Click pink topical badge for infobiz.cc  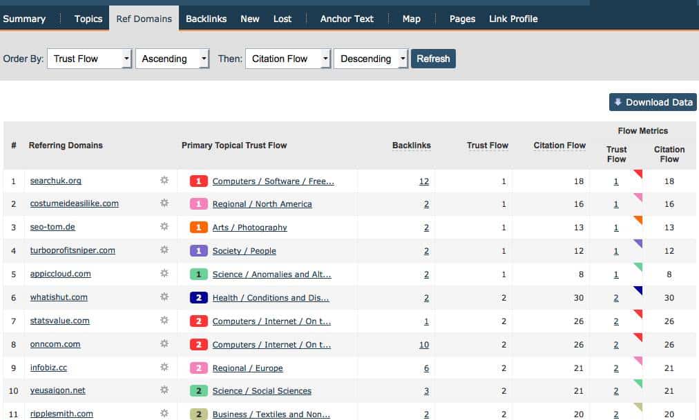199,368
